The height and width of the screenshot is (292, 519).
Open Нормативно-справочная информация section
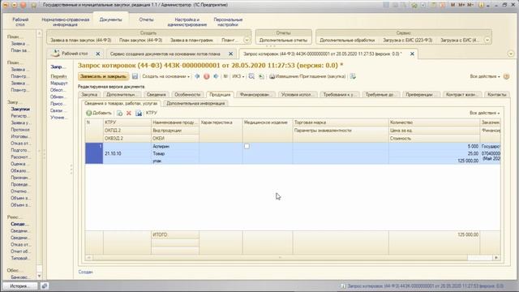tap(65, 22)
